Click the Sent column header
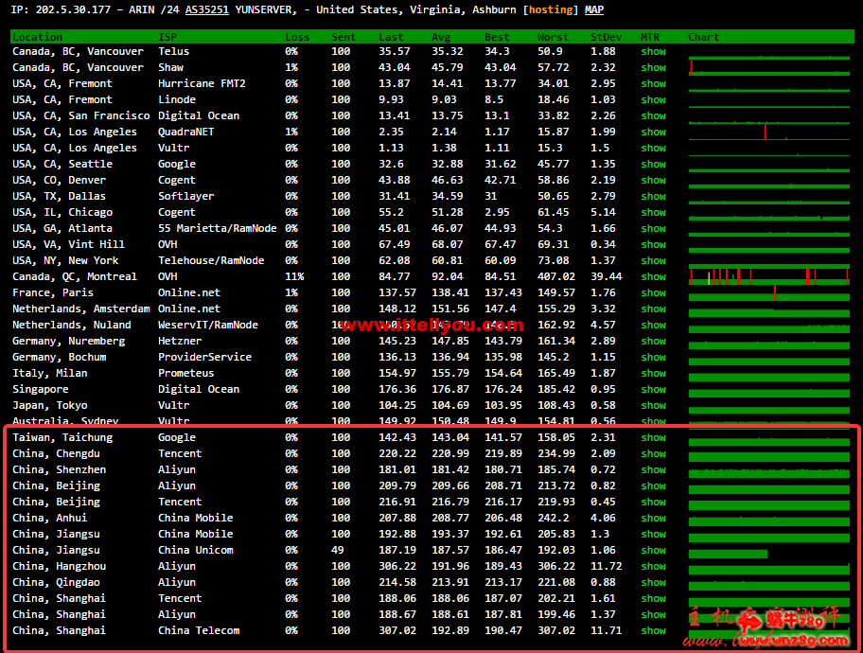The height and width of the screenshot is (653, 863). pos(343,37)
